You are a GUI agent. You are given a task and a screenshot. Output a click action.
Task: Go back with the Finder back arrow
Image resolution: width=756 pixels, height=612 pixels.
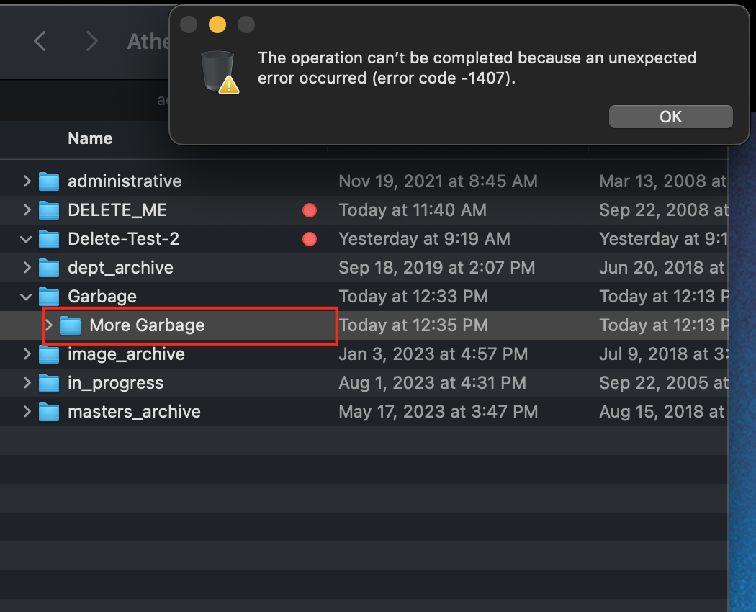pos(40,41)
